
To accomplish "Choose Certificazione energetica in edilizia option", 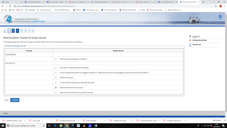I will point(56,59).
